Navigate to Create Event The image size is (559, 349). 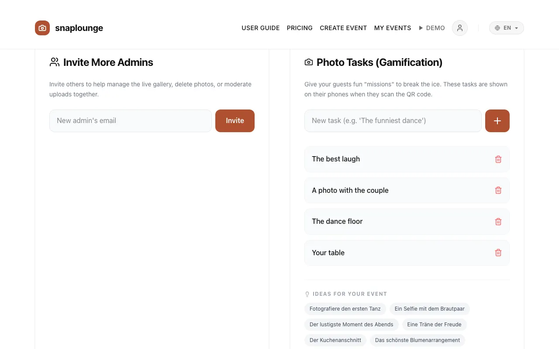tap(343, 28)
